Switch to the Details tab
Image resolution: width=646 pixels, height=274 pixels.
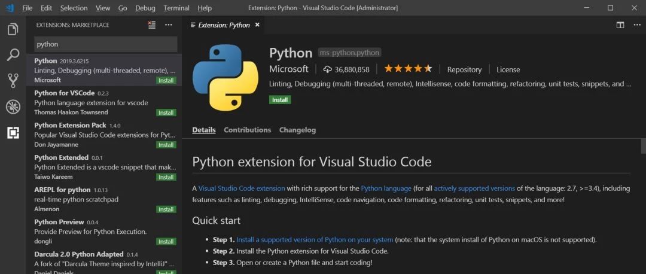tap(204, 130)
